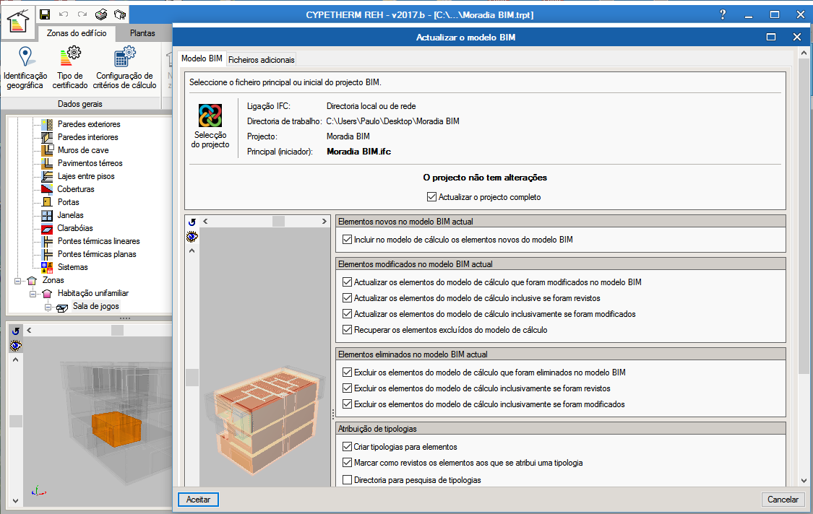Click right arrow of dialog preview horizontal scroll
Image resolution: width=813 pixels, height=514 pixels.
[x=324, y=221]
